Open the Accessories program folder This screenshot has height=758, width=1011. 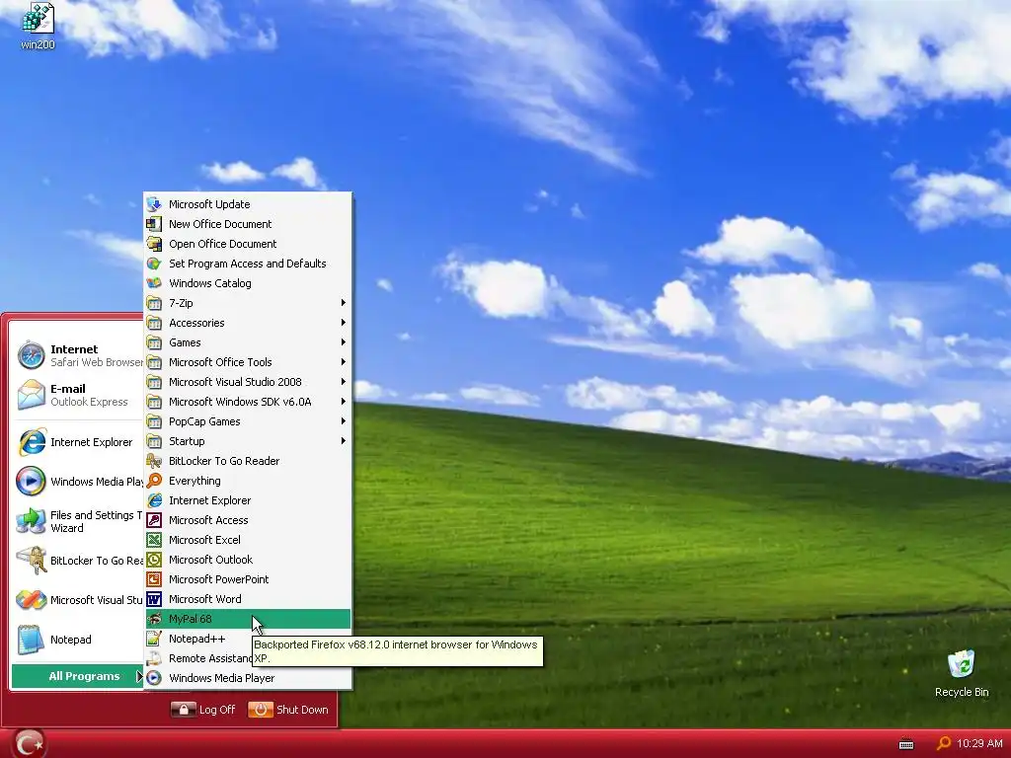248,323
